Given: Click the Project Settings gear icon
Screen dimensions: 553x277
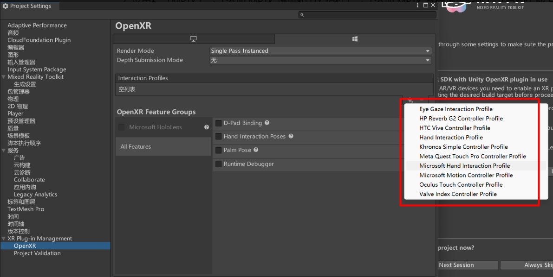Looking at the screenshot, I should pos(5,6).
